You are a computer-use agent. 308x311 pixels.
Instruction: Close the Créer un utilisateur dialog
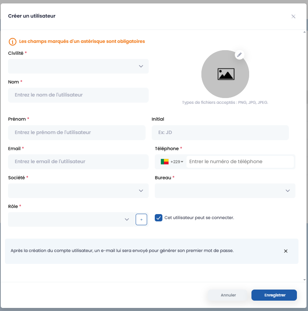(293, 16)
